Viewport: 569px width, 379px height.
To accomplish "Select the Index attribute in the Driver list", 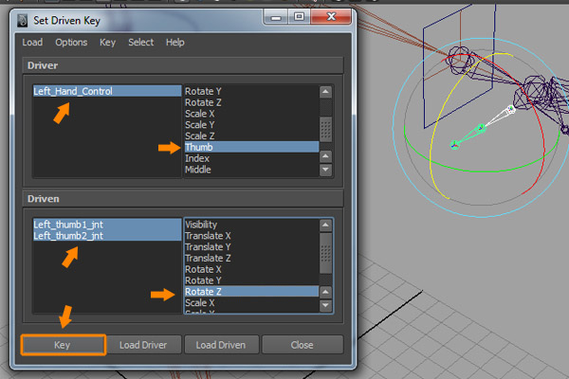I will pos(251,158).
